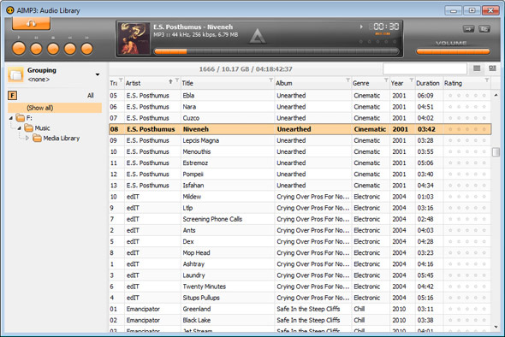Select the All filter label
505x337 pixels.
point(90,95)
